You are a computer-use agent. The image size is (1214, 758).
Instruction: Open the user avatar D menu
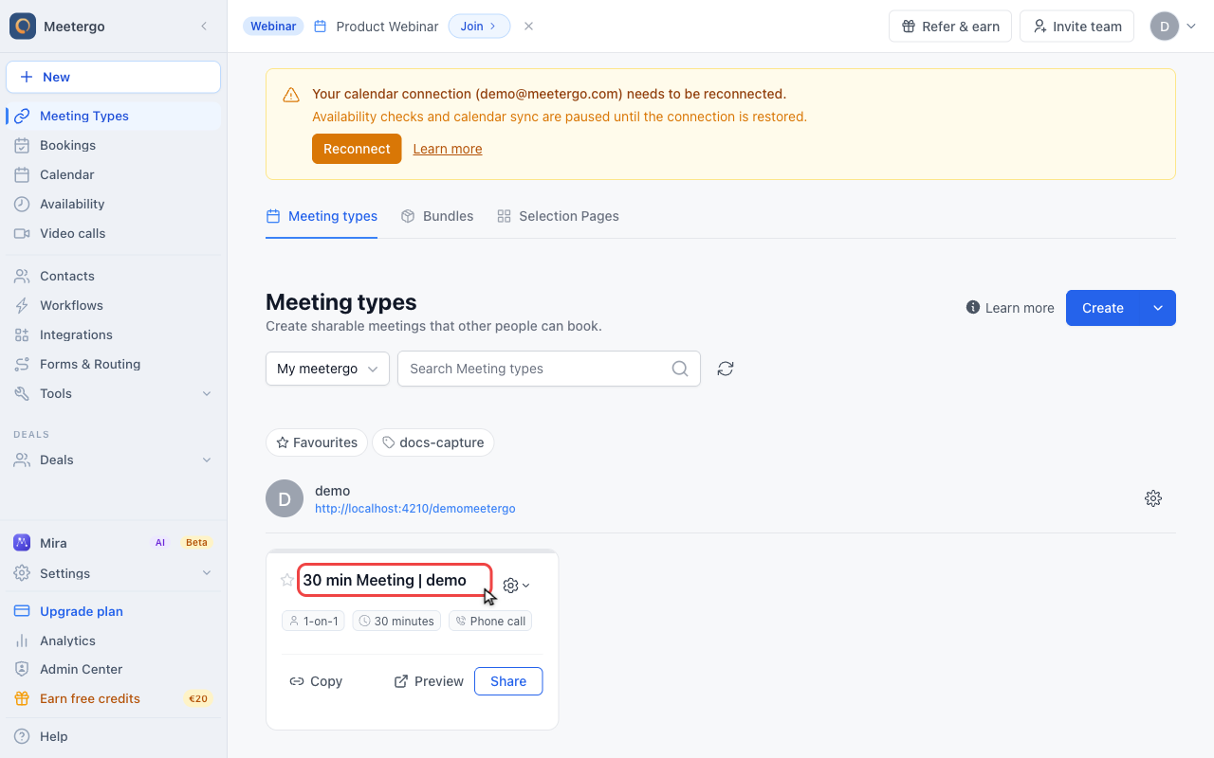[1173, 27]
